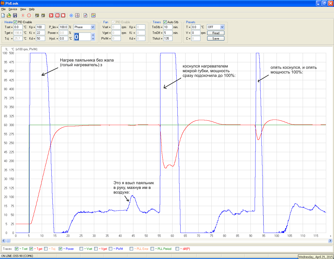Open the Device menu
This screenshot has height=259, width=334.
click(13, 9)
